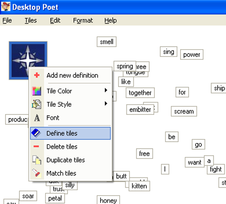
Task: Click the Desktop Poet title bar icon
Action: click(6, 7)
